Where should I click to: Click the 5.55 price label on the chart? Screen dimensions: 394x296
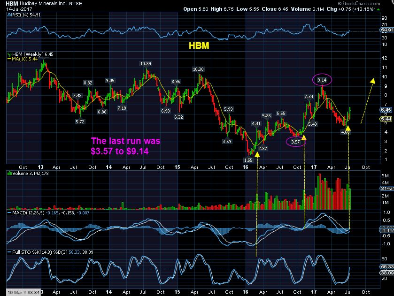coord(281,114)
